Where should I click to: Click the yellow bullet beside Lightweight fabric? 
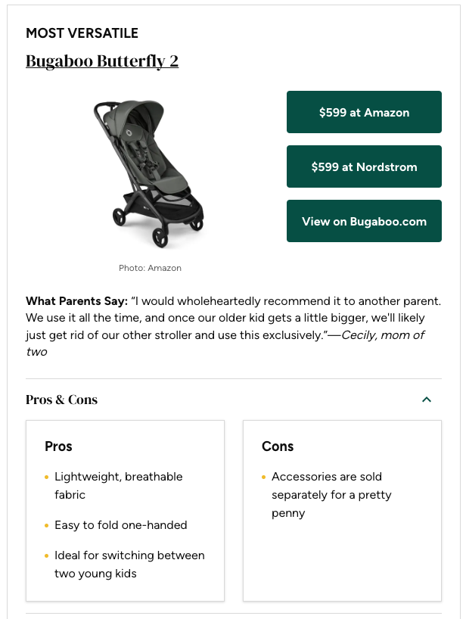click(47, 477)
